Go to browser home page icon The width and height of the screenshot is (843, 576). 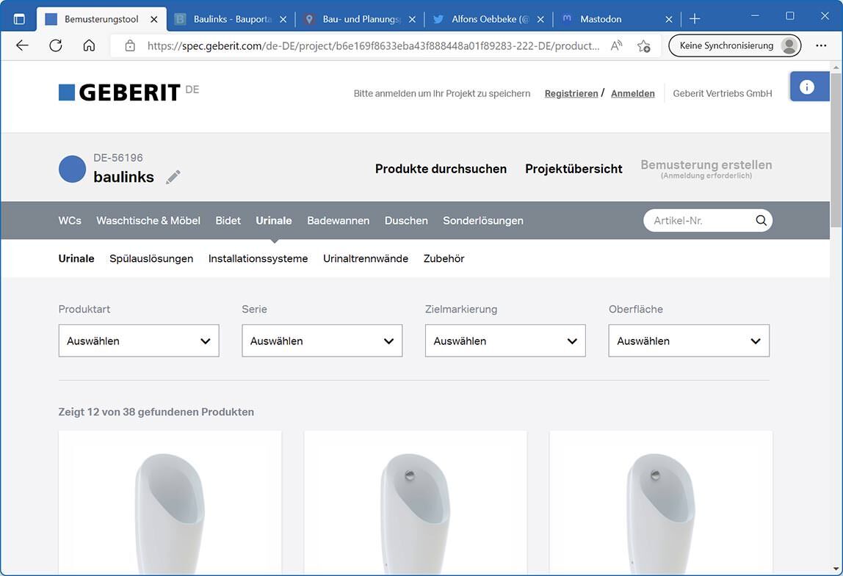click(x=89, y=45)
